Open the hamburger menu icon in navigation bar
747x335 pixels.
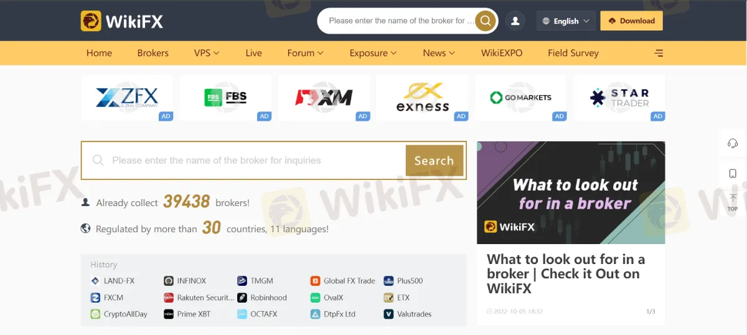click(x=659, y=53)
